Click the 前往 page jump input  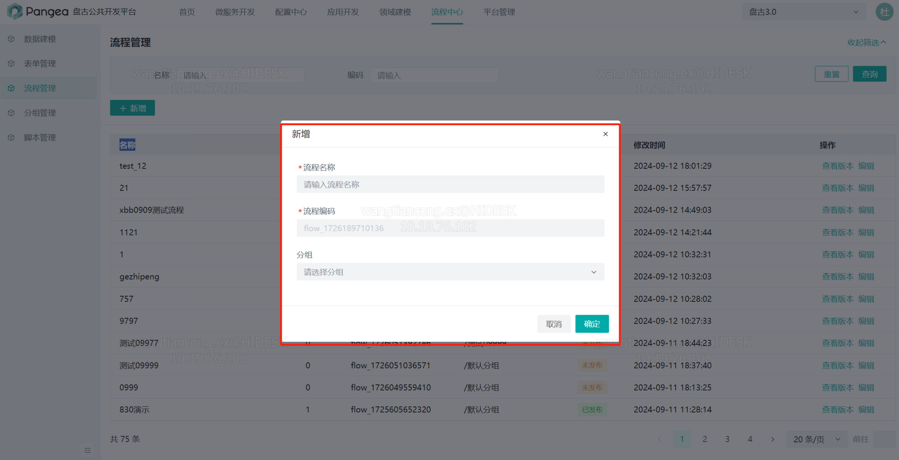coord(885,439)
